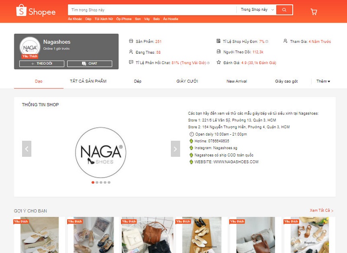347x253 pixels.
Task: Expand the 'Thêm' category menu
Action: click(x=323, y=81)
